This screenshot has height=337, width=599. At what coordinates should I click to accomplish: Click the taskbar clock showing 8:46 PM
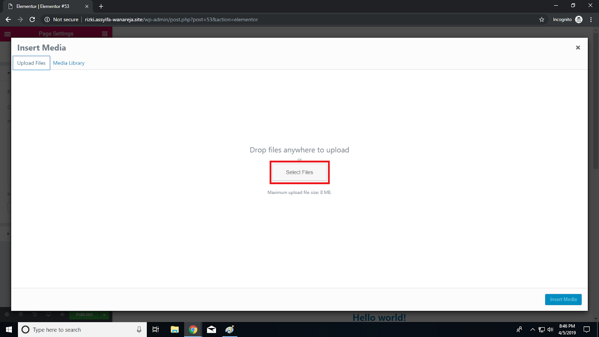tap(567, 329)
